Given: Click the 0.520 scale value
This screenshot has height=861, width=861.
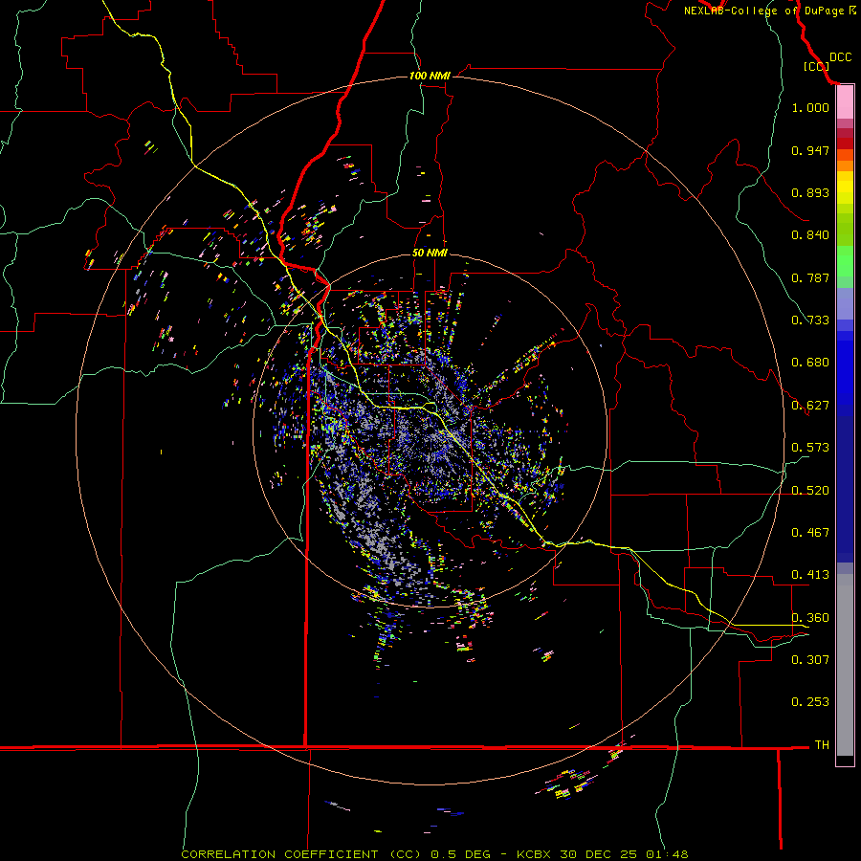Looking at the screenshot, I should pyautogui.click(x=810, y=491).
